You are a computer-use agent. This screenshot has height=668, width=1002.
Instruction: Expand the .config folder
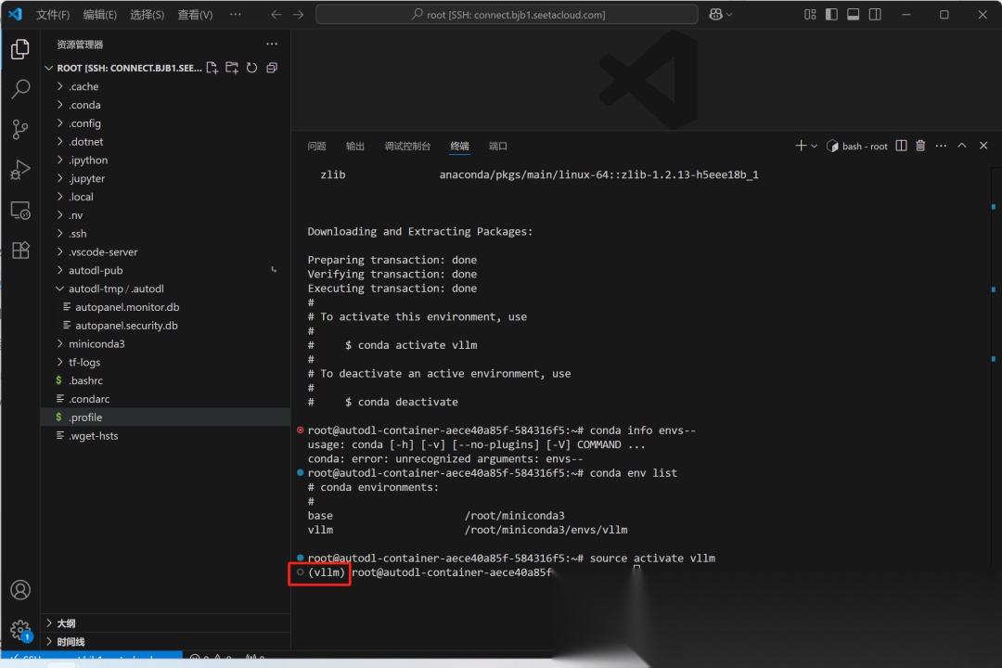[165, 123]
